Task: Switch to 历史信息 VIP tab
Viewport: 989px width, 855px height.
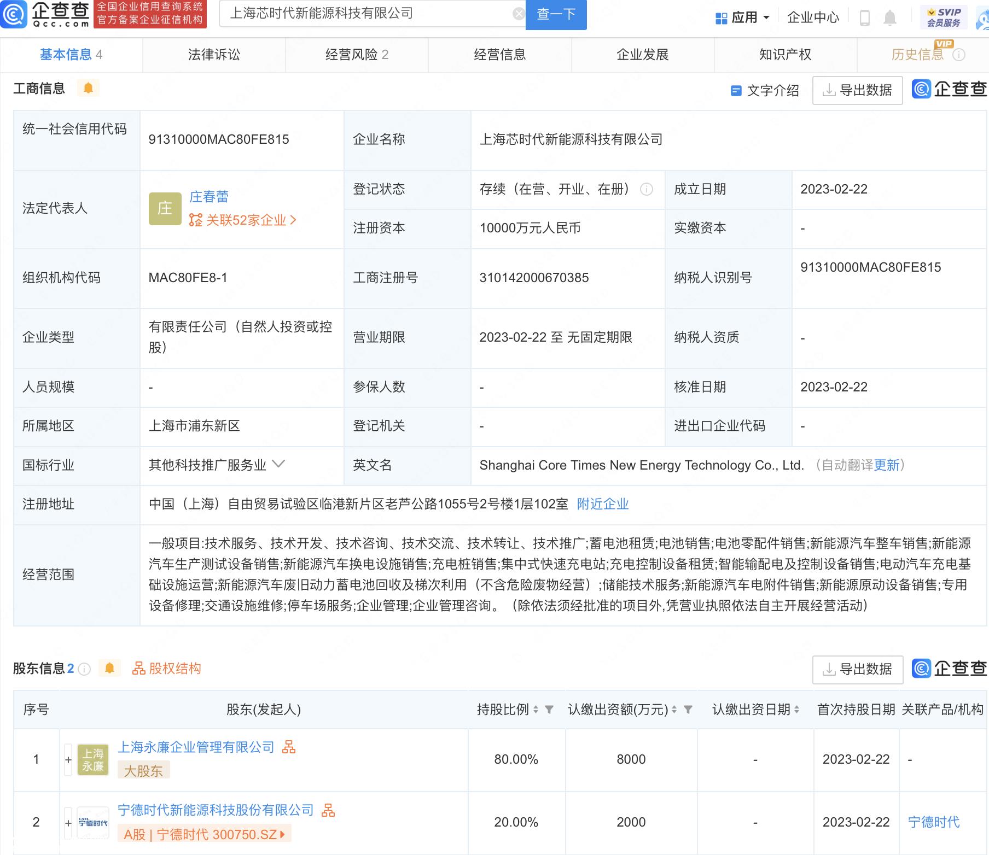Action: click(918, 55)
